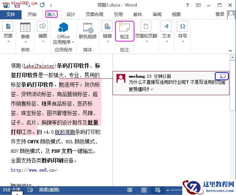Image resolution: width=236 pixels, height=195 pixels.
Task: Click inside the comment text 为什么不直接写适用的行业呢
Action: (158, 82)
